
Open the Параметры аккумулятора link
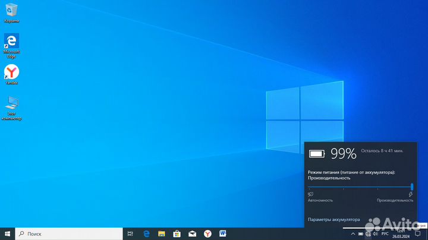point(334,220)
